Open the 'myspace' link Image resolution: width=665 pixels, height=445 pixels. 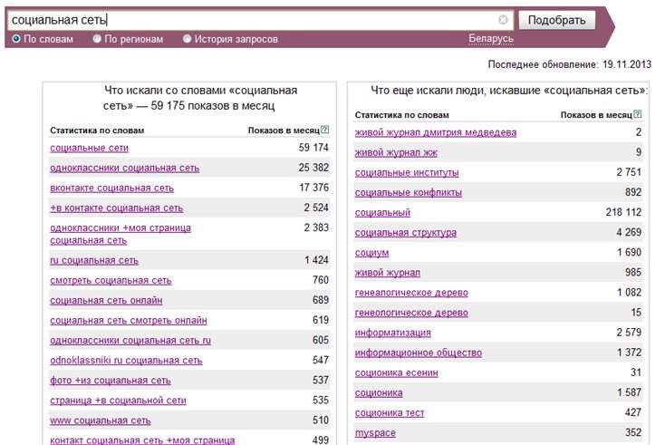375,432
